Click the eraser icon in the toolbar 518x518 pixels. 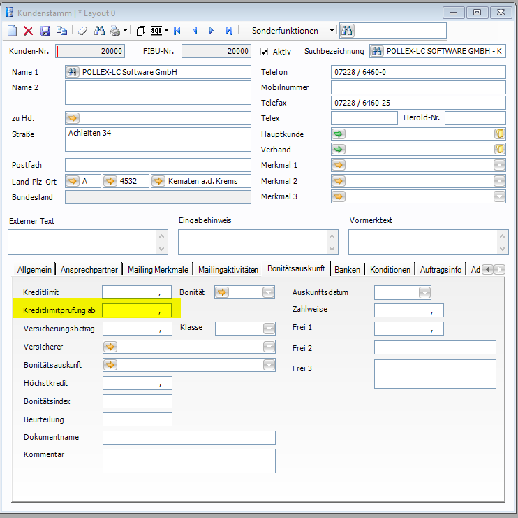coord(82,31)
